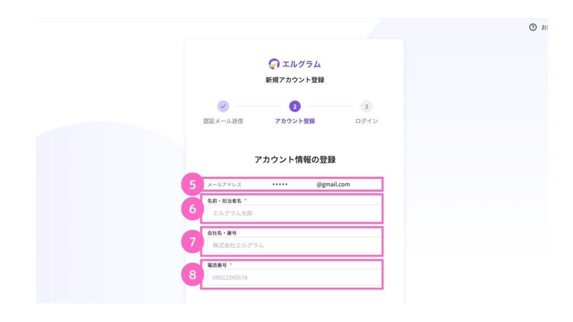Select the アカウント登録 step label
573x322 pixels.
(295, 121)
